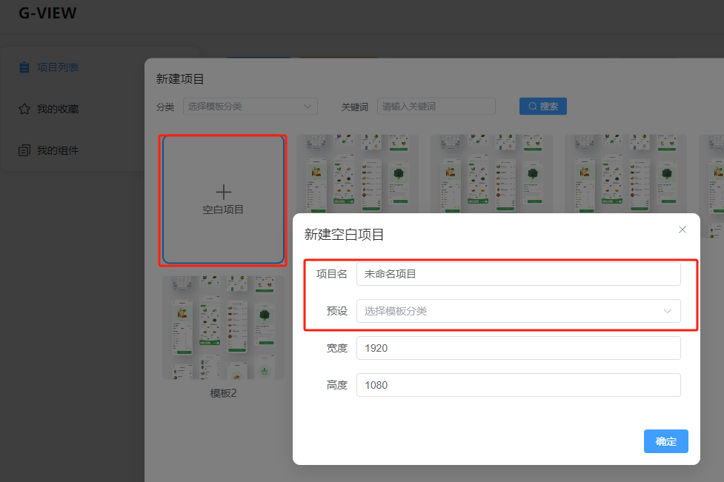
Task: Select the first template thumbnail right of 空白项目
Action: 357,173
